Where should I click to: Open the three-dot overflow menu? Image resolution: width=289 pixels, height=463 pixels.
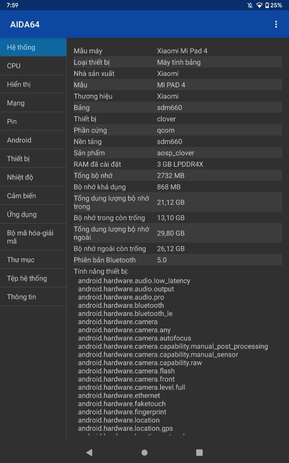(276, 24)
